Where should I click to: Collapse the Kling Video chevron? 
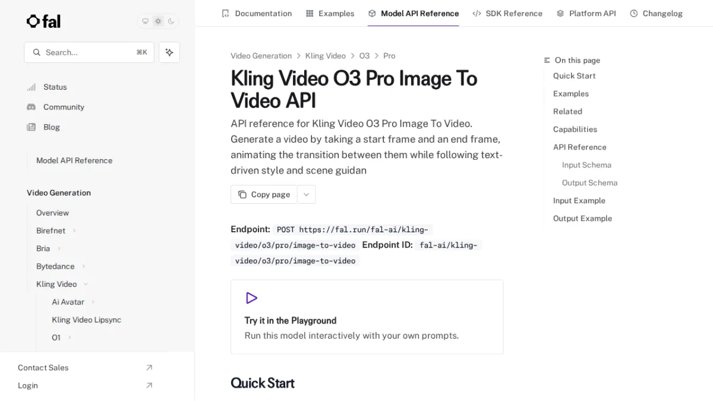pos(86,284)
